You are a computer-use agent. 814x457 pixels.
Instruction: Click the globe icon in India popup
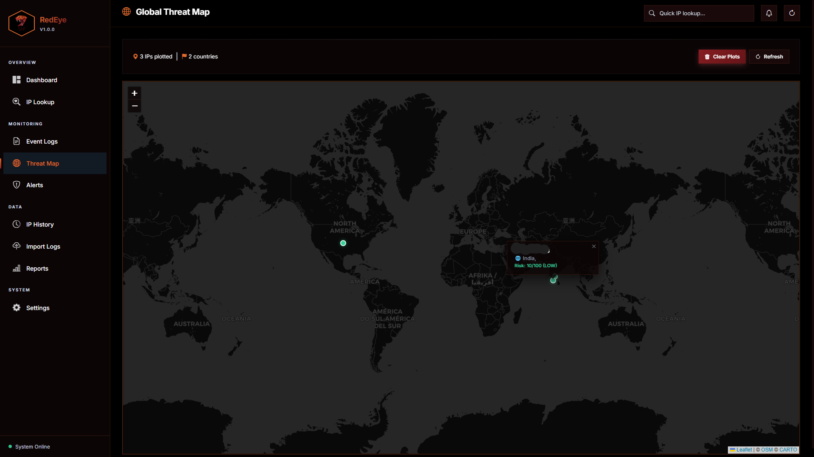click(x=518, y=258)
